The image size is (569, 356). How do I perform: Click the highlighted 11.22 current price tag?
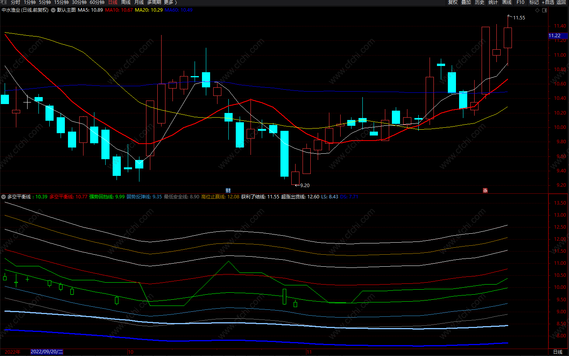point(558,36)
